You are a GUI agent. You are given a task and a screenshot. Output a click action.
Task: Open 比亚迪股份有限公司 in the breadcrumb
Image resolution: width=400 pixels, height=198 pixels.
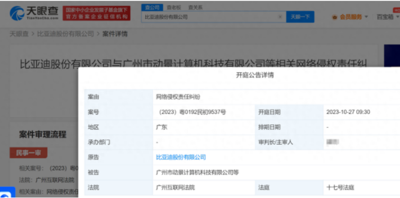pos(66,34)
